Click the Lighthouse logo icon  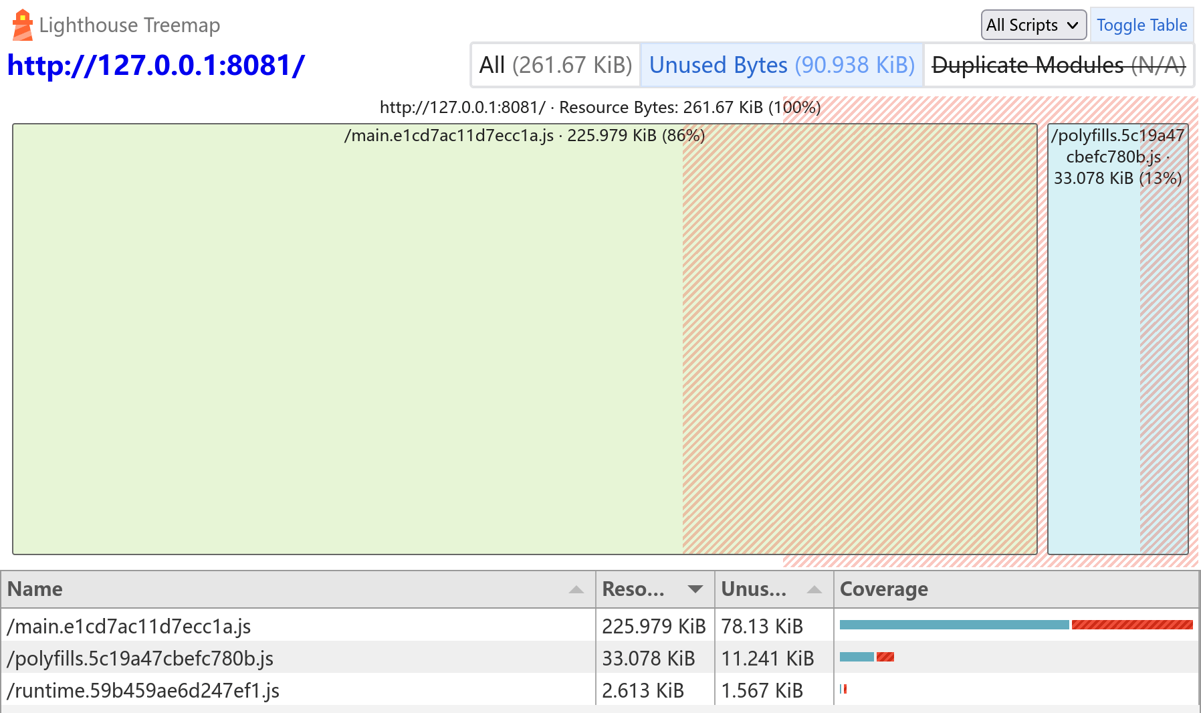(23, 25)
